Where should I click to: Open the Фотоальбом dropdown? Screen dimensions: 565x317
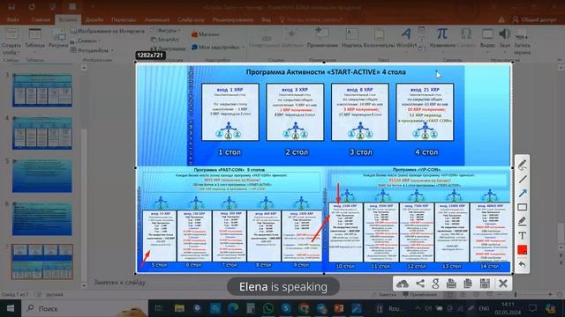[x=92, y=50]
